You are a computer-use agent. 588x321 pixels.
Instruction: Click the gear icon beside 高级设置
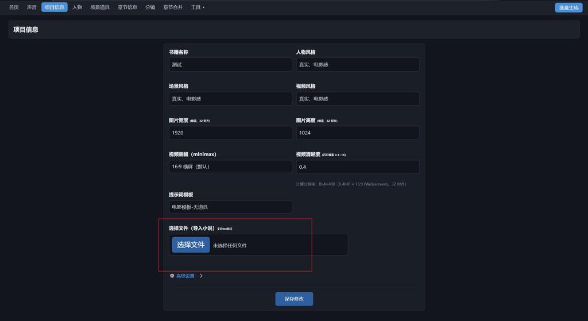pos(172,276)
